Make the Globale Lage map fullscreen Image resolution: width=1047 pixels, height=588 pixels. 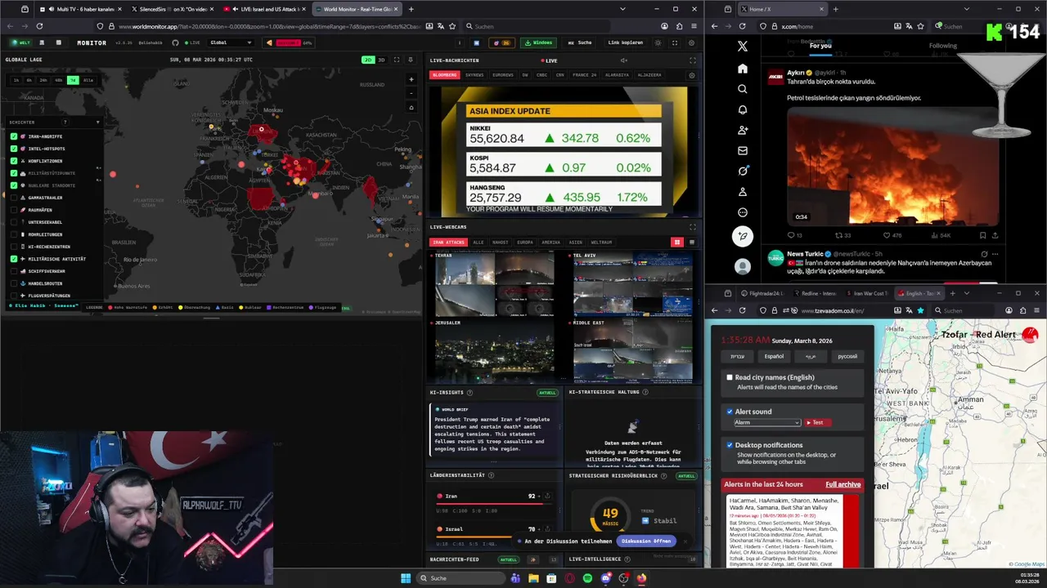[397, 60]
